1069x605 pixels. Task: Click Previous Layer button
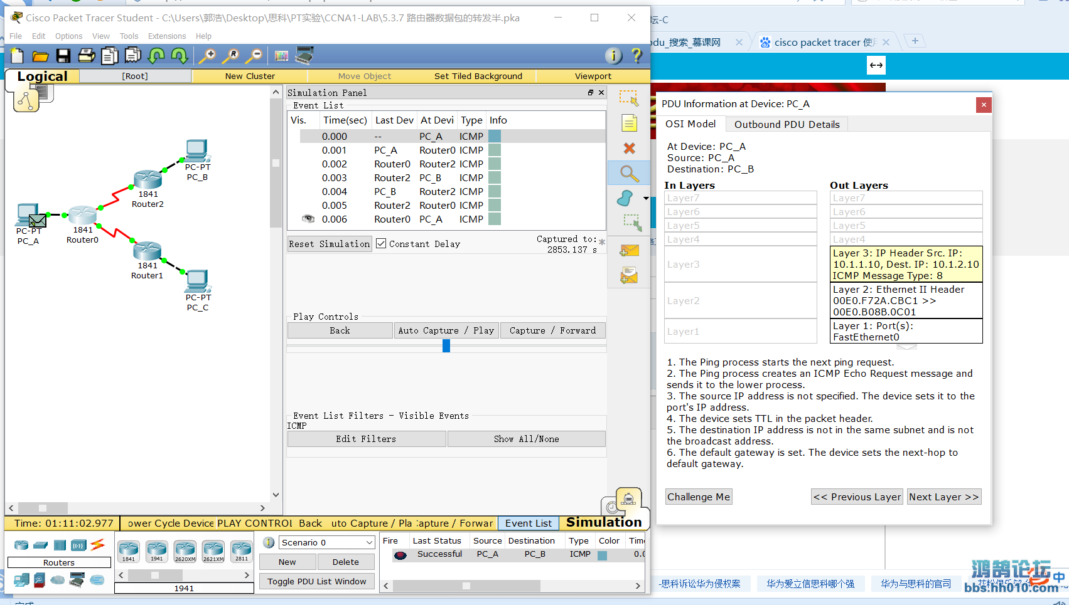point(857,497)
